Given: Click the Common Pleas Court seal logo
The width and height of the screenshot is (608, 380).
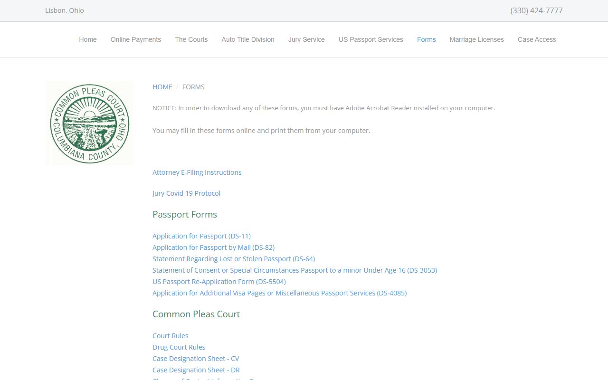Looking at the screenshot, I should tap(89, 123).
